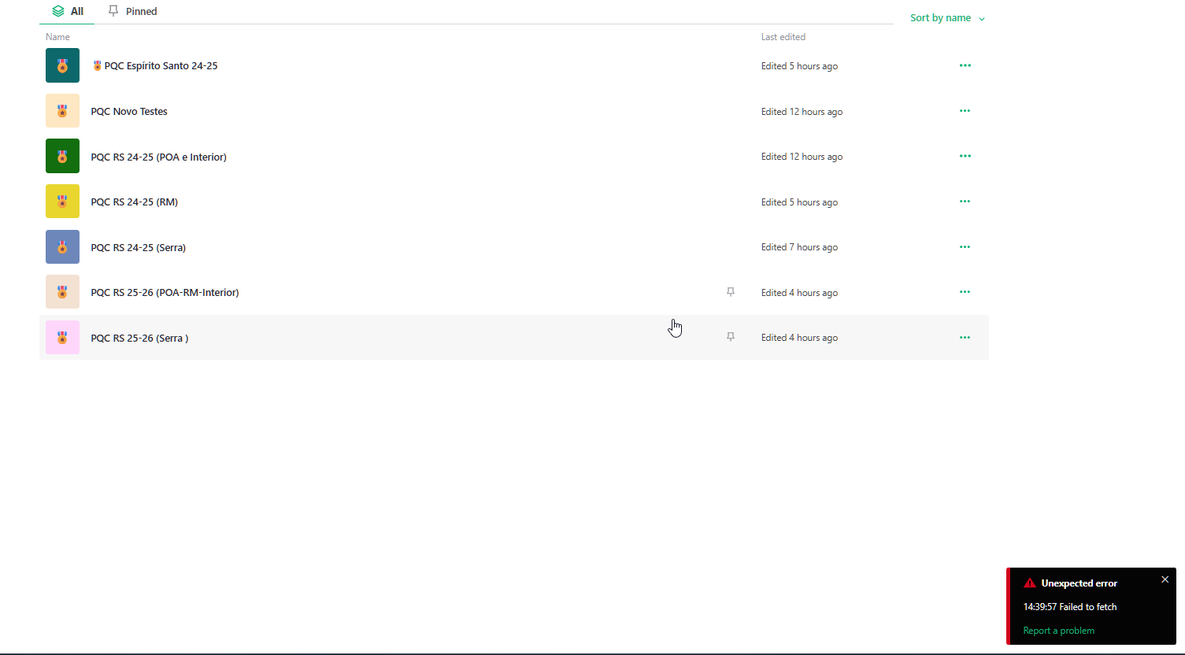Open three-dot menu for PQC RS 24-25 (RM)

click(x=965, y=202)
